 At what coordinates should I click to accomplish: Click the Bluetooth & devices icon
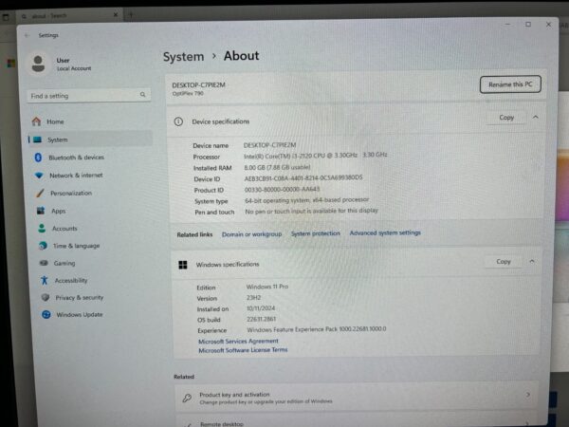38,158
